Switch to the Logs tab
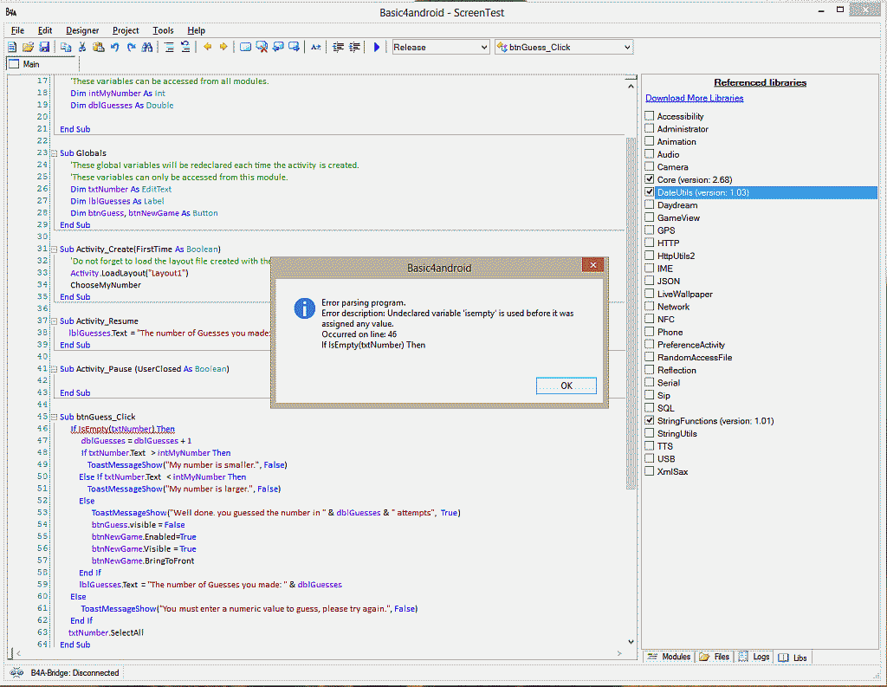887x687 pixels. pyautogui.click(x=754, y=658)
